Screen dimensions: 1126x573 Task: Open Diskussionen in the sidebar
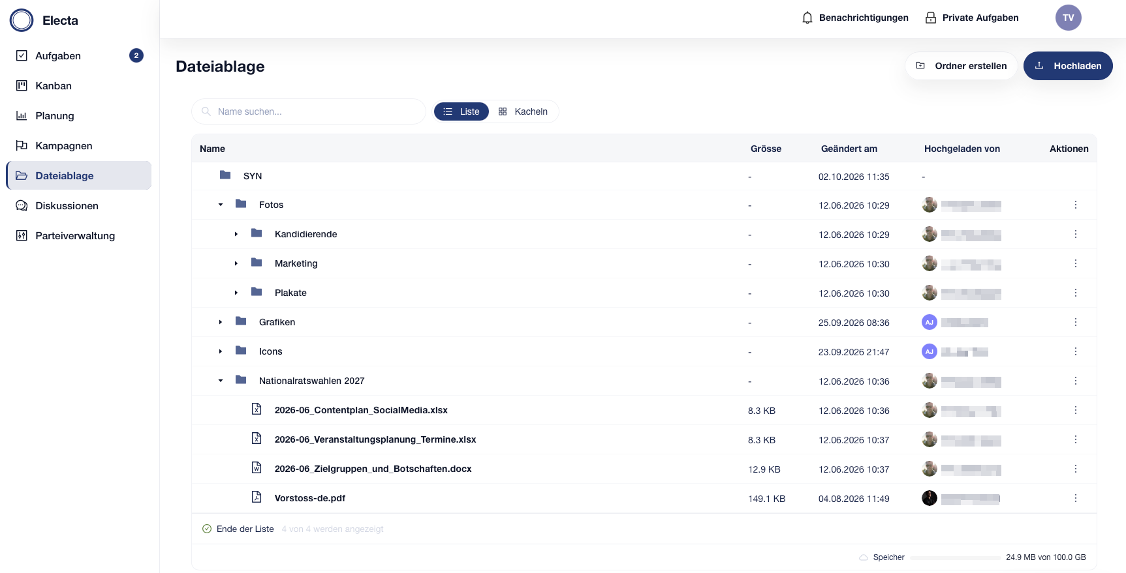pyautogui.click(x=79, y=205)
